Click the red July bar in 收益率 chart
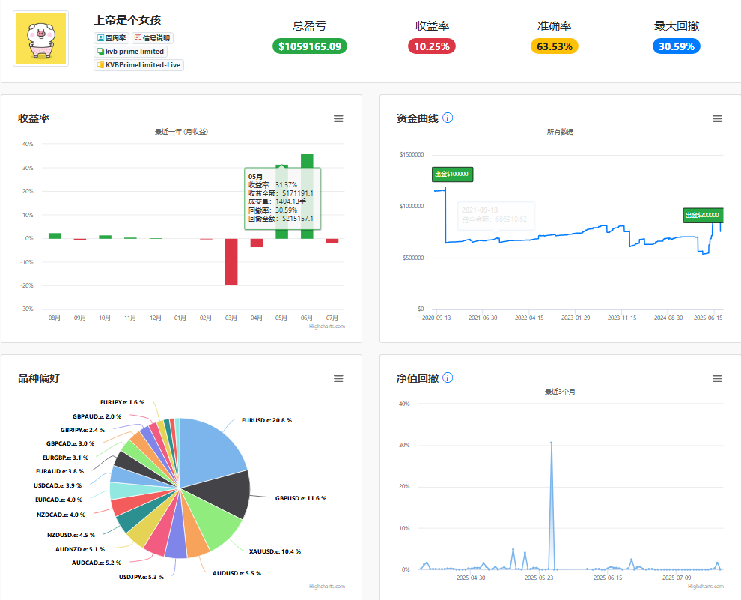The image size is (741, 600). (332, 240)
